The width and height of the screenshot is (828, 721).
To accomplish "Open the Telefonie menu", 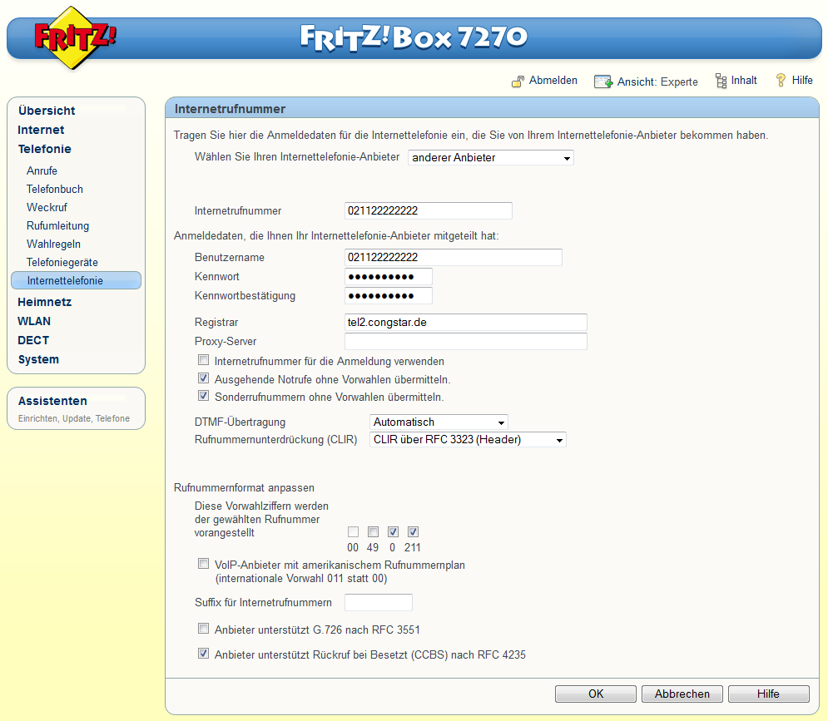I will (x=44, y=149).
